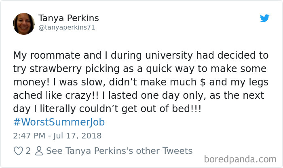The height and width of the screenshot is (168, 283).
Task: Click the person silhouette icon
Action: (x=39, y=151)
